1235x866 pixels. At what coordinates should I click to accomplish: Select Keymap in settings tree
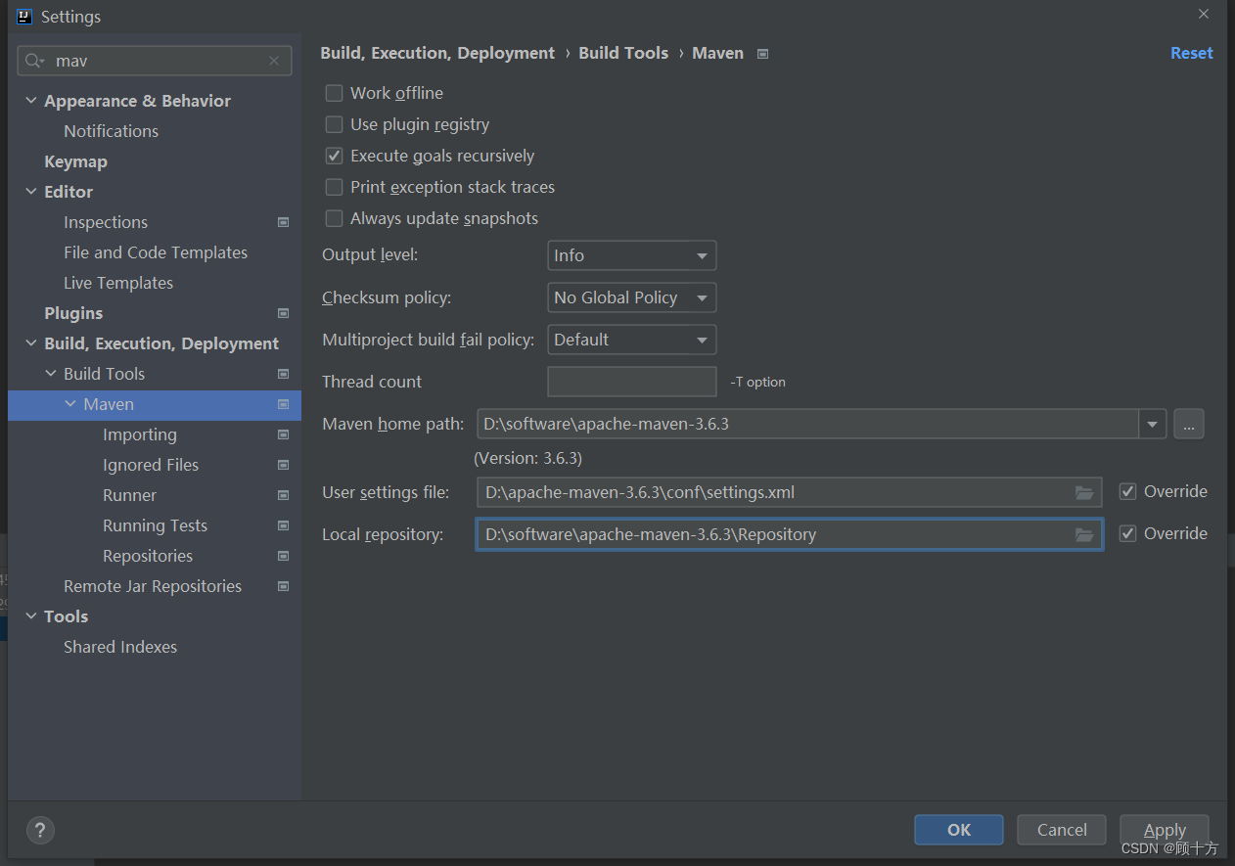click(75, 161)
